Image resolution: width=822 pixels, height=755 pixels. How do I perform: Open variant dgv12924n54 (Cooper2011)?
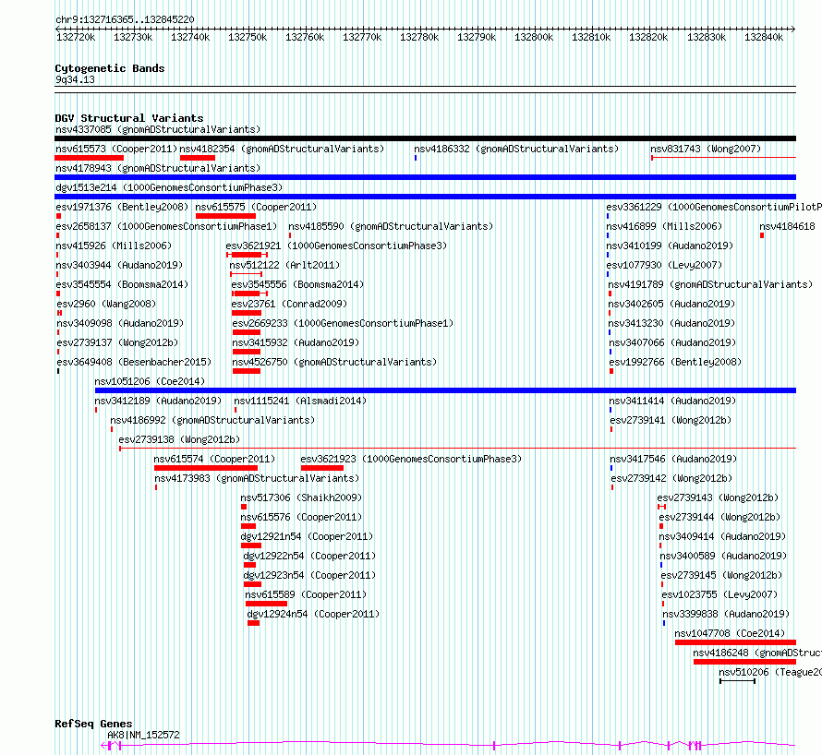point(313,614)
